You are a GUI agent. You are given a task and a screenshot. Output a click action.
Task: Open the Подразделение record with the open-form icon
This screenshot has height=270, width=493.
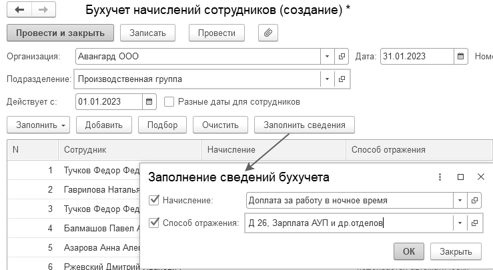point(342,79)
